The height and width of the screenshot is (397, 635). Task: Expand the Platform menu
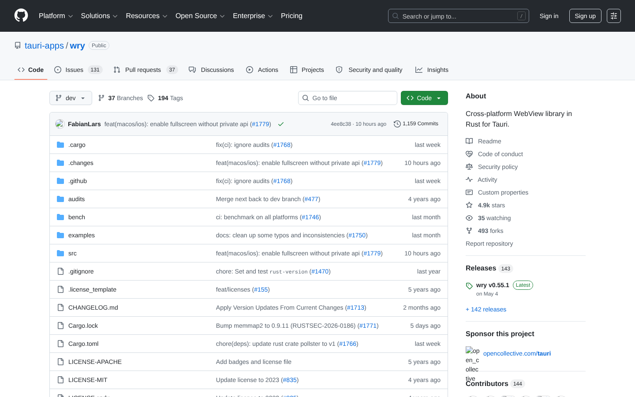[x=56, y=16]
